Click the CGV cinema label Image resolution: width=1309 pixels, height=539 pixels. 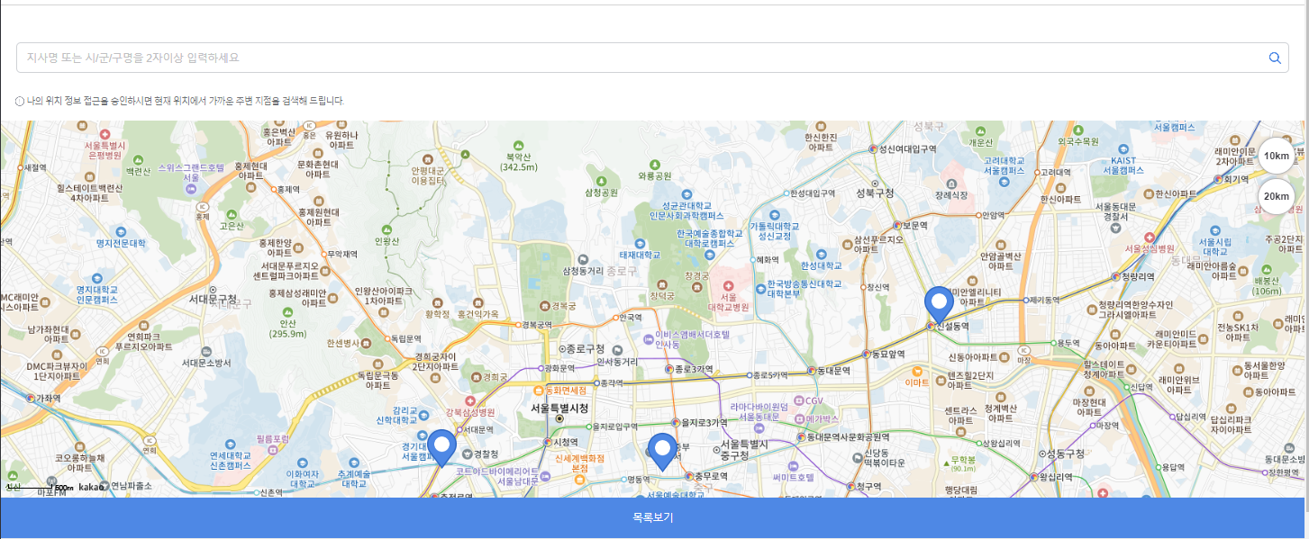pyautogui.click(x=814, y=400)
